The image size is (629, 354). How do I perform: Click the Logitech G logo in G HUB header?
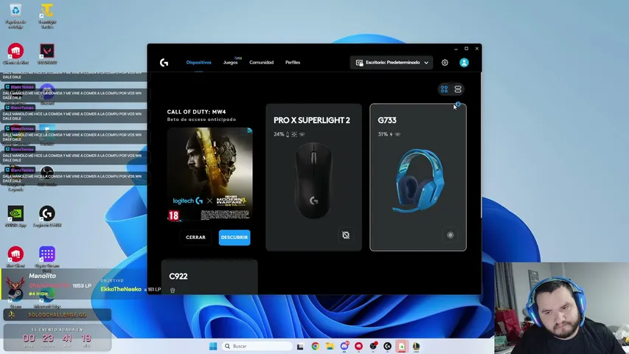pyautogui.click(x=164, y=63)
